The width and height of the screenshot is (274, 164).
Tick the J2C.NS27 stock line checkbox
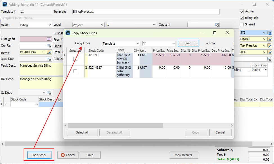[75, 71]
